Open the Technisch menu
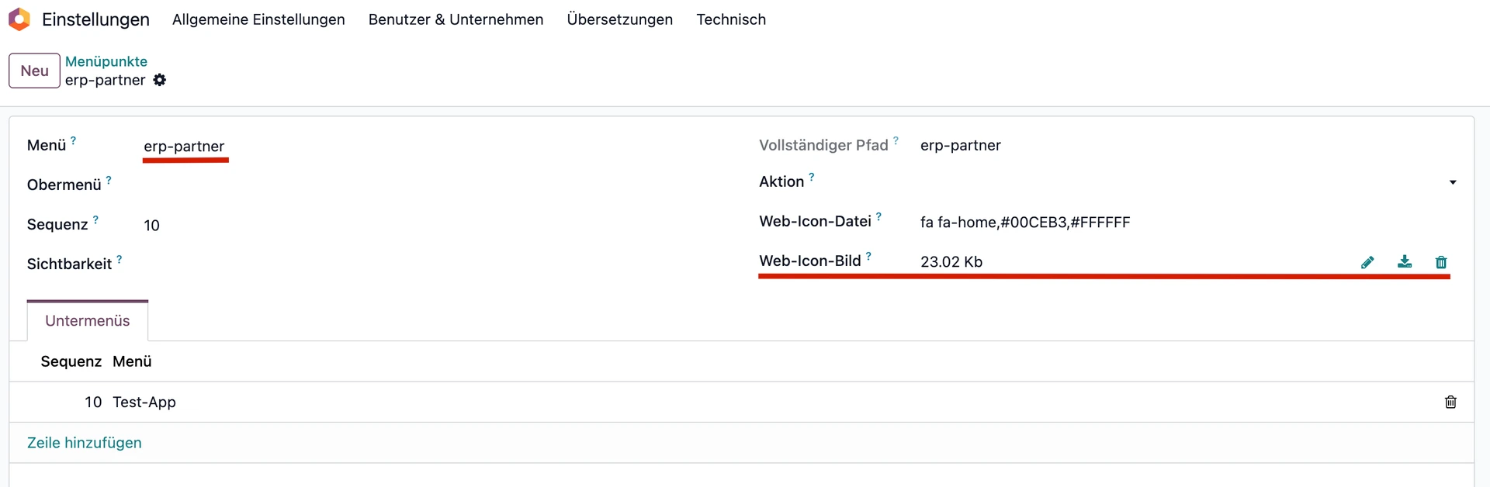The width and height of the screenshot is (1490, 487). (730, 19)
